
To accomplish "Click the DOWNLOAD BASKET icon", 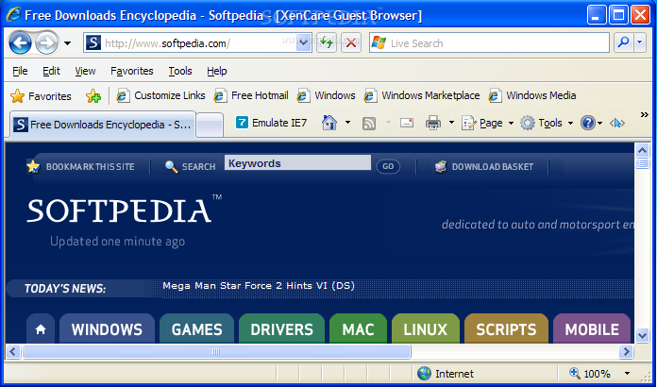I will [441, 167].
